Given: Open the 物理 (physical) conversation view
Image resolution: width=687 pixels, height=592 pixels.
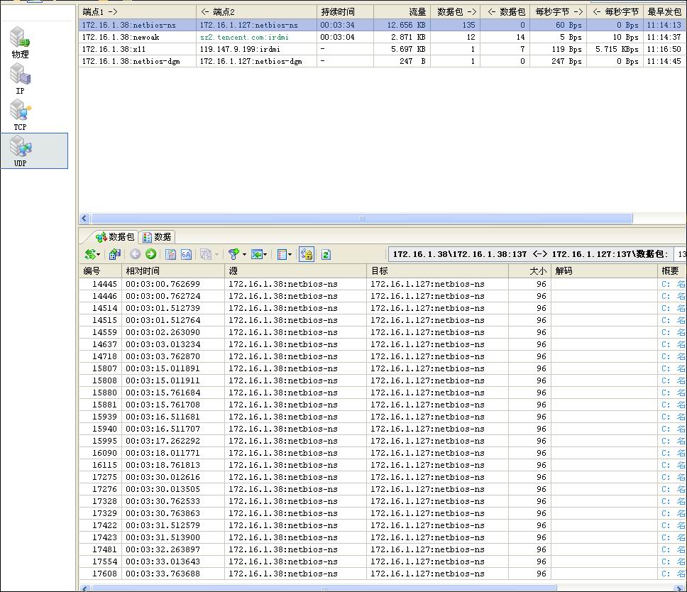Looking at the screenshot, I should pos(20,43).
